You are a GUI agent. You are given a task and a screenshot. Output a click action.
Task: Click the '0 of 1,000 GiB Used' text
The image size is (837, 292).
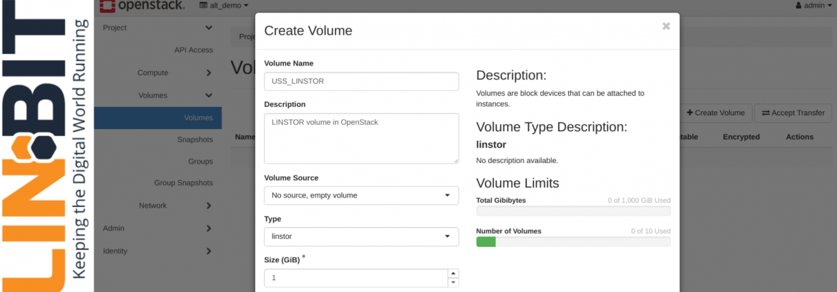639,200
